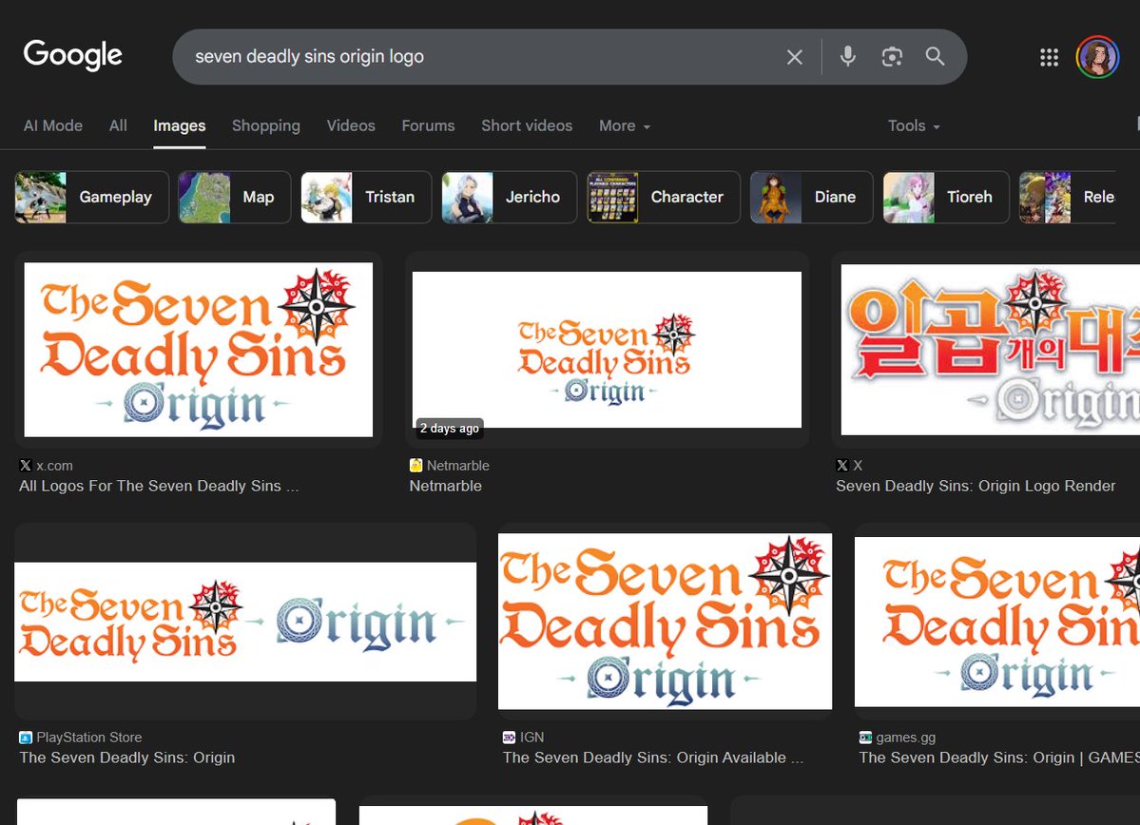Click the Diane chip preview image
The height and width of the screenshot is (825, 1140).
point(776,197)
